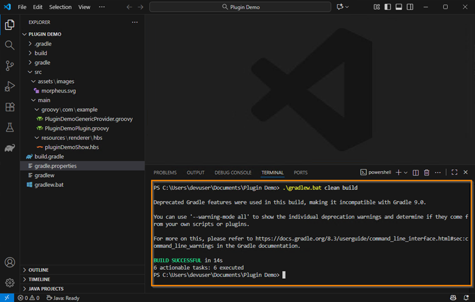
Task: Open status bar Copilot icon
Action: (453, 298)
